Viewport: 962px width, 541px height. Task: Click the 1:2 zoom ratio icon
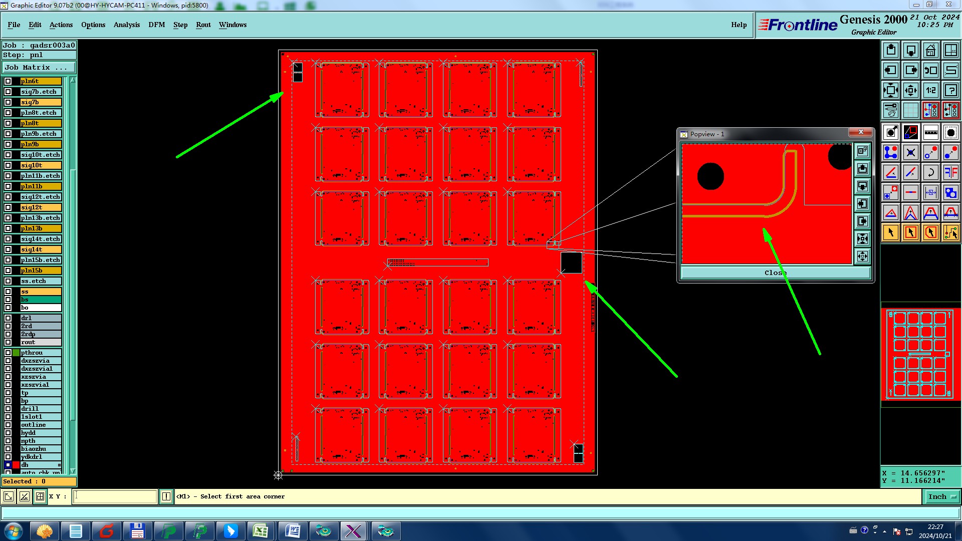(x=930, y=90)
